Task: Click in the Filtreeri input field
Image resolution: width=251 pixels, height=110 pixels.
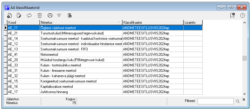Action: tap(216, 101)
